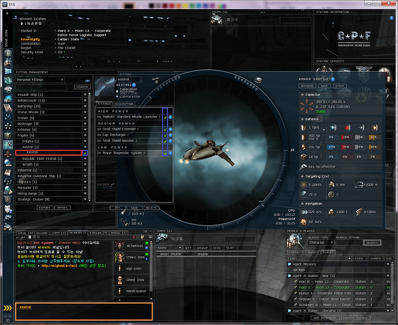Click the Delete fitting button
Viewport: 398px width, 325px height.
151,207
